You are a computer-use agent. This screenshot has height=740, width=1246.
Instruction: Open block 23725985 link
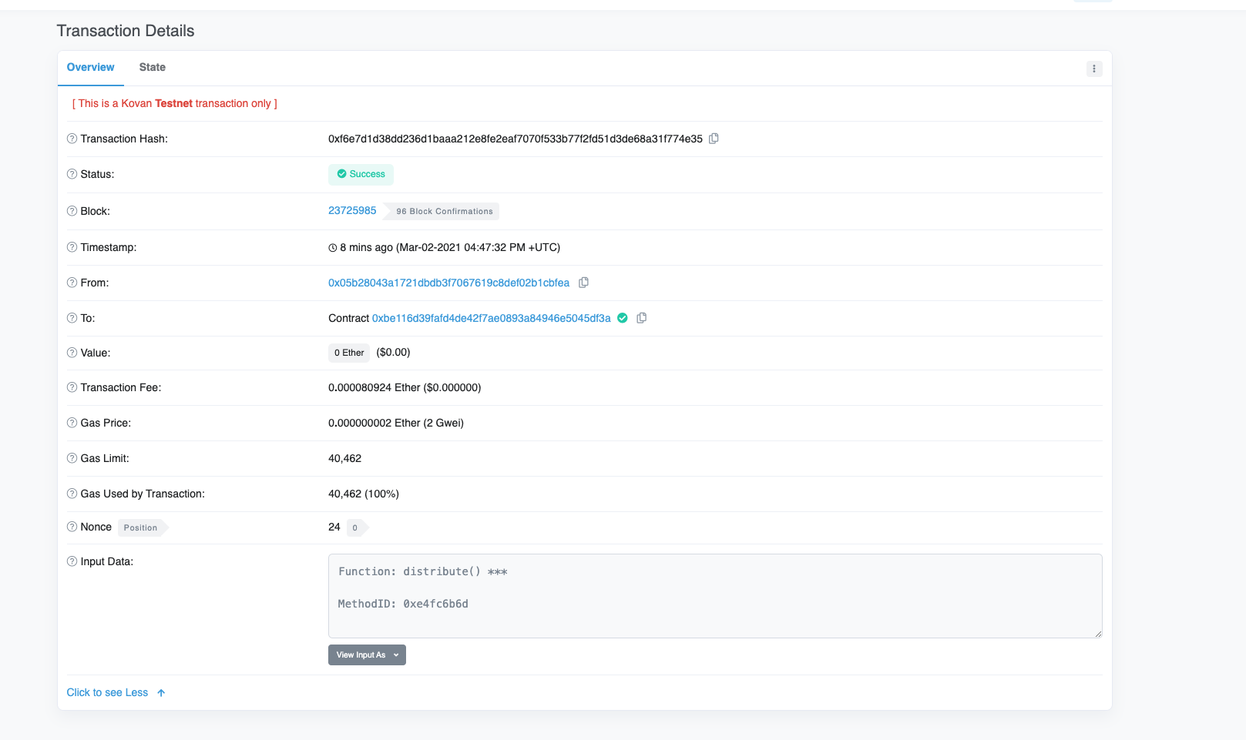(x=352, y=210)
